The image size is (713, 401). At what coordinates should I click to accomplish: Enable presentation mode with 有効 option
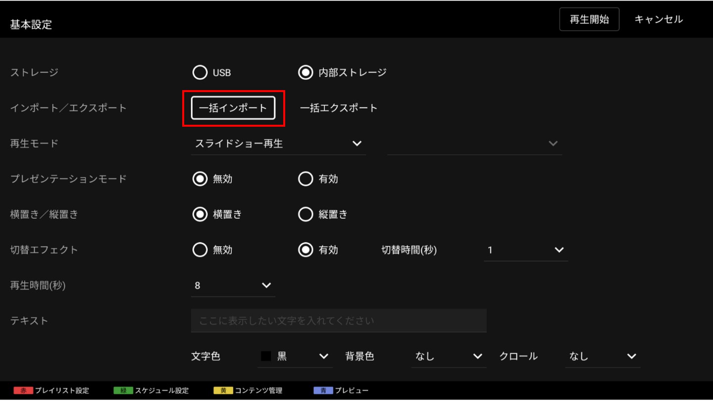click(x=306, y=179)
